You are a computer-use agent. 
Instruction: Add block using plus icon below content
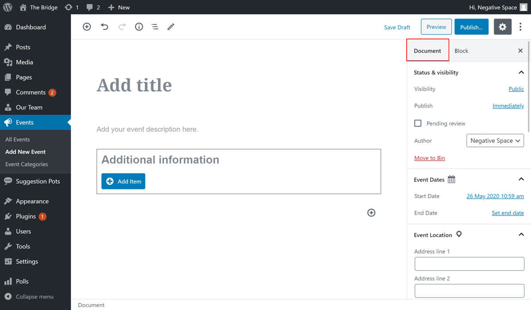(x=371, y=213)
